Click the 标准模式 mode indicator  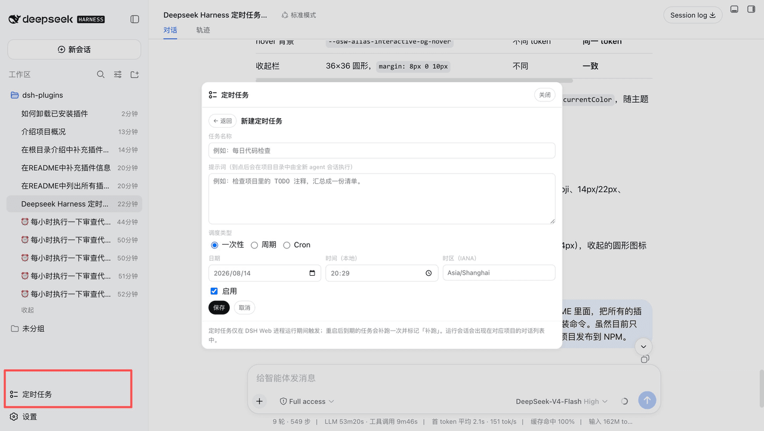point(298,15)
